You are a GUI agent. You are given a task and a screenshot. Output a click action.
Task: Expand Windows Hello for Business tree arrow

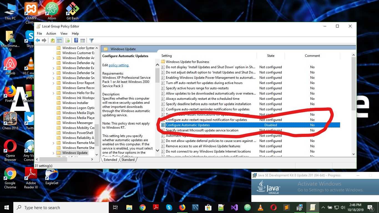pyautogui.click(x=54, y=93)
